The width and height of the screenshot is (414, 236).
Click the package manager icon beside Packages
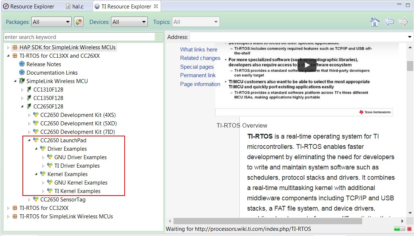click(78, 22)
